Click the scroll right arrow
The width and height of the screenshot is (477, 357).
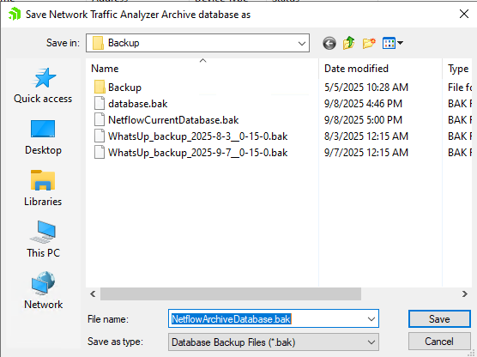click(464, 294)
